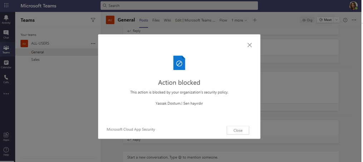The image size is (363, 162).
Task: Open the Wiki tab
Action: coord(167,20)
